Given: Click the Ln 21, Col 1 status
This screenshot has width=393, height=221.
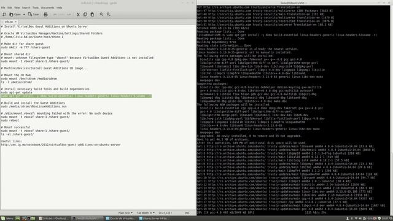Looking at the screenshot, I should pyautogui.click(x=165, y=213).
